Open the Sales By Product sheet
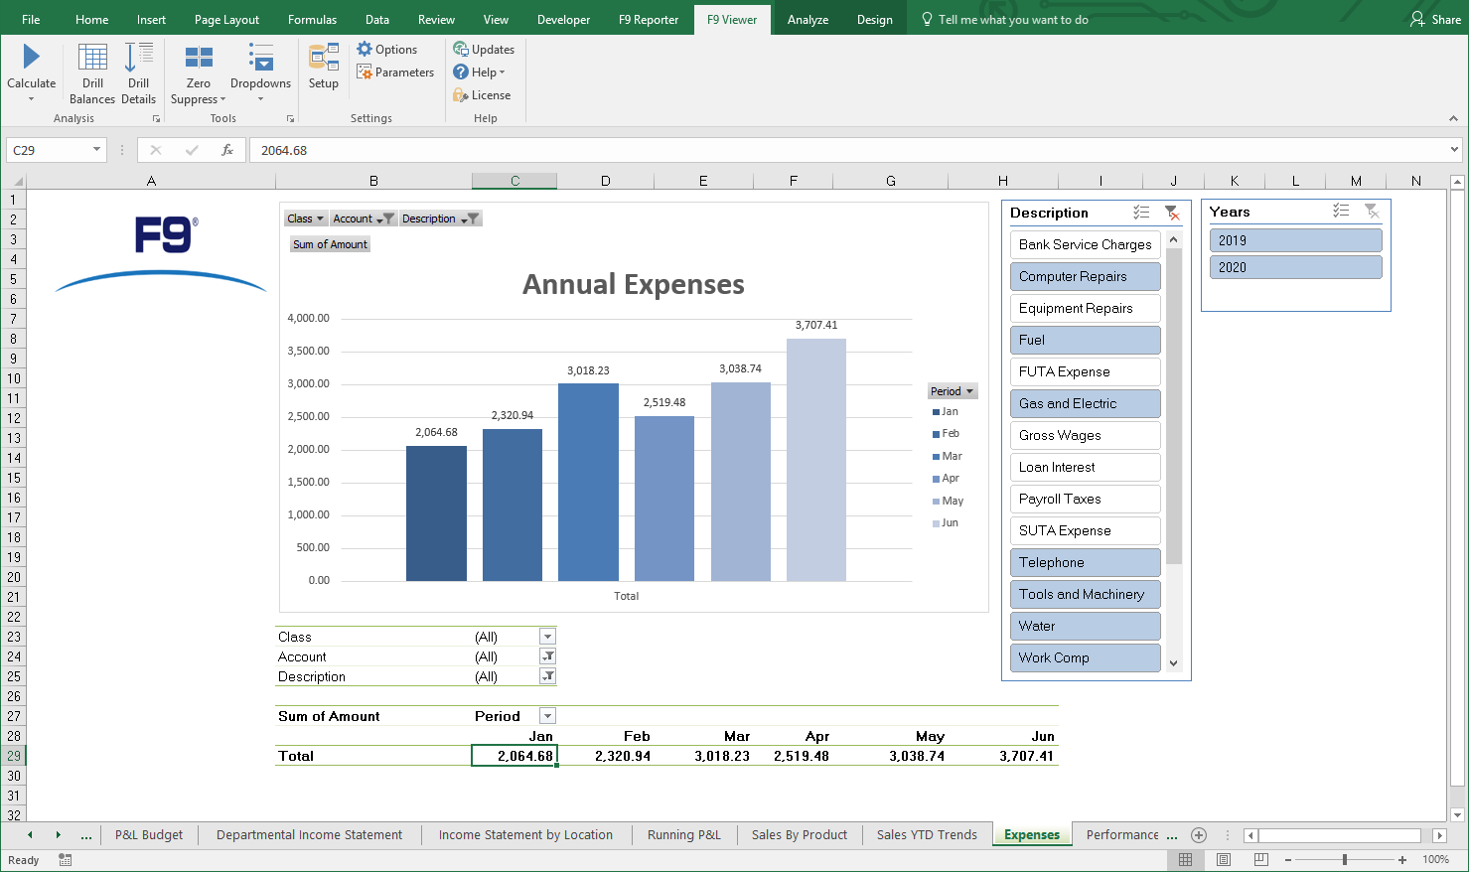1469x872 pixels. pos(800,835)
